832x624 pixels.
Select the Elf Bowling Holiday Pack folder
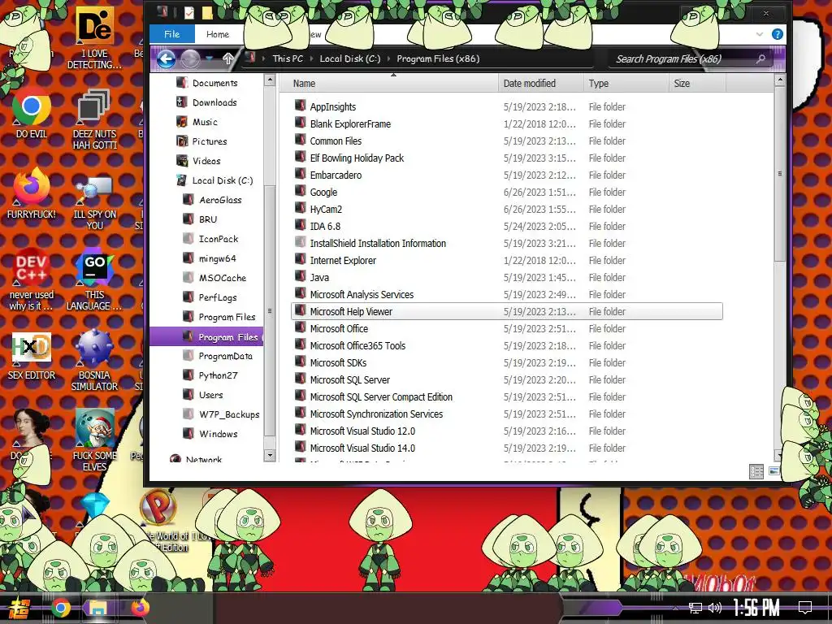click(x=357, y=158)
